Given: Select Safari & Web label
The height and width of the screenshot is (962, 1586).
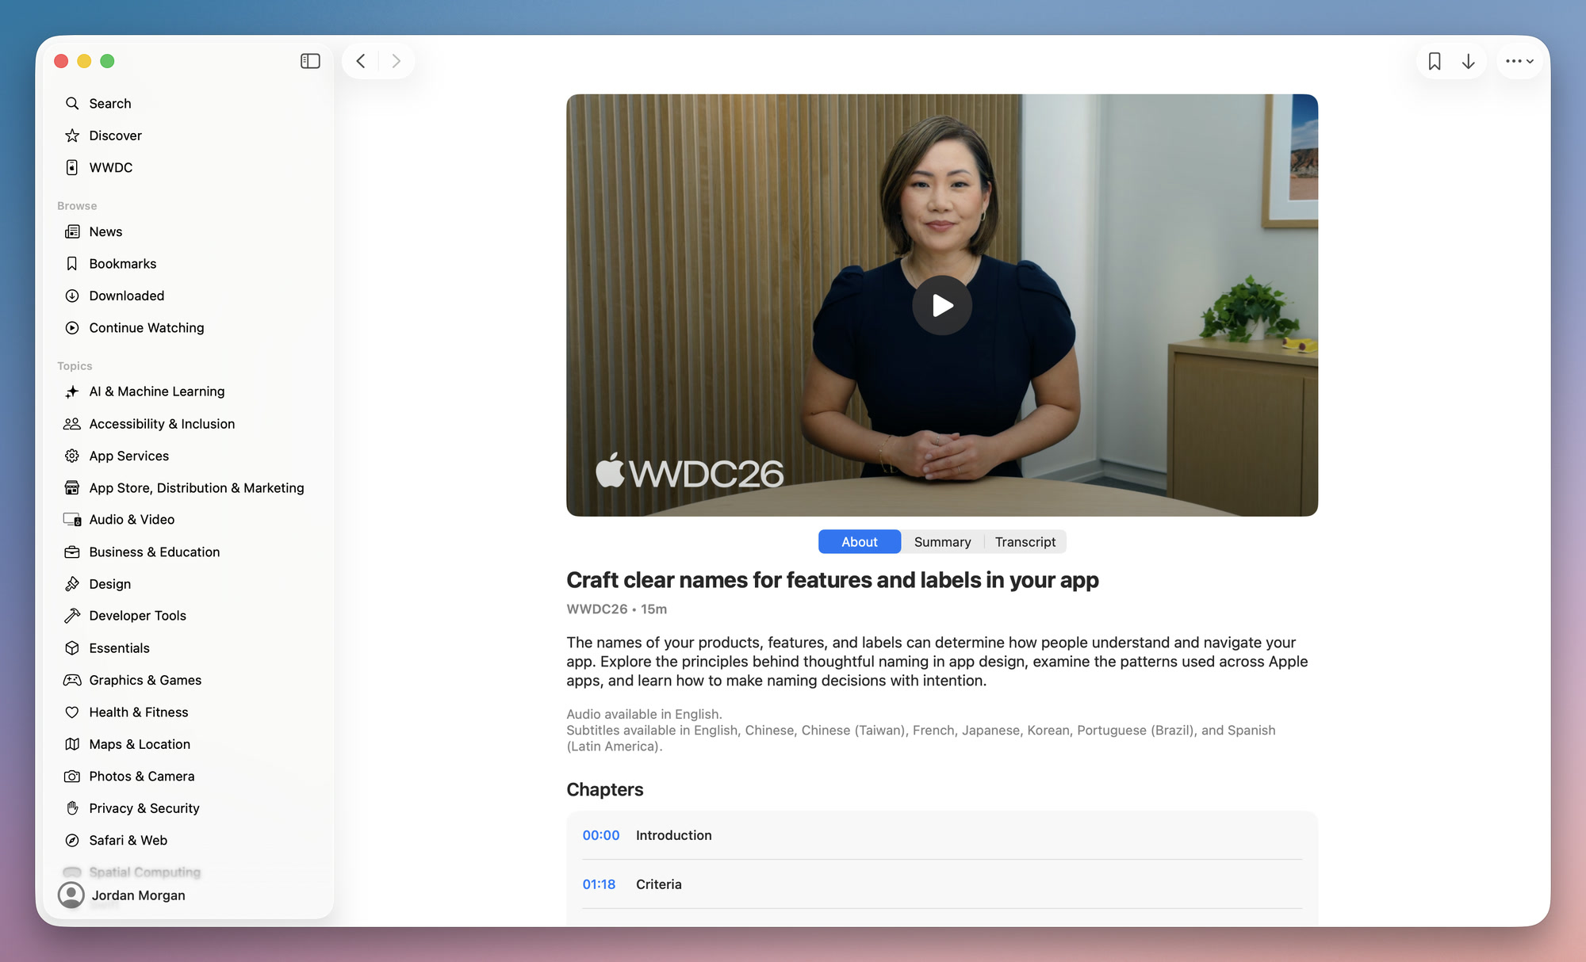Looking at the screenshot, I should [x=128, y=840].
